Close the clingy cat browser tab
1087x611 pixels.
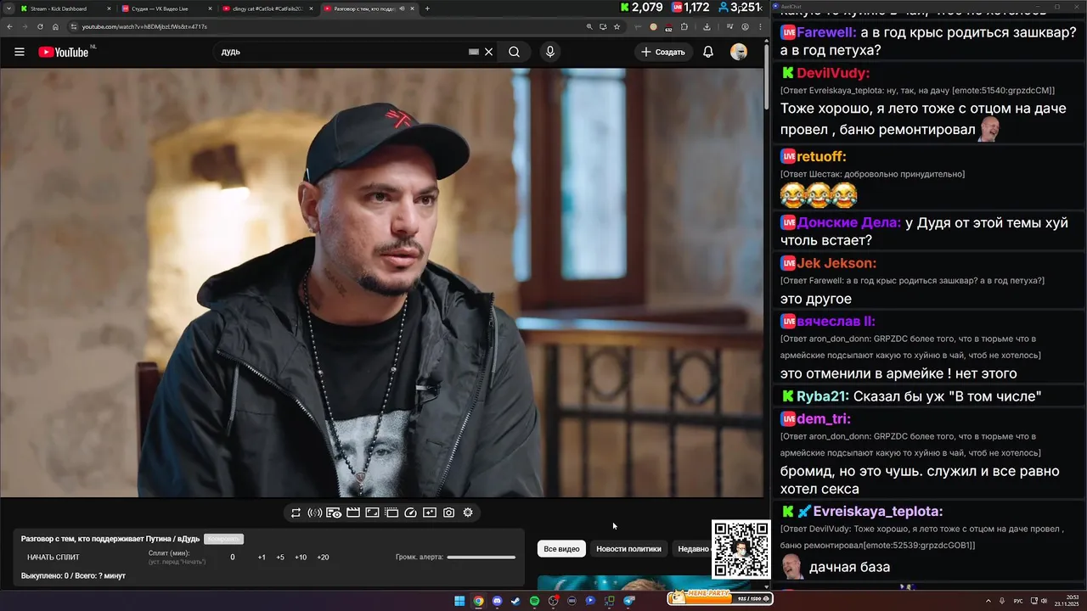coord(312,8)
